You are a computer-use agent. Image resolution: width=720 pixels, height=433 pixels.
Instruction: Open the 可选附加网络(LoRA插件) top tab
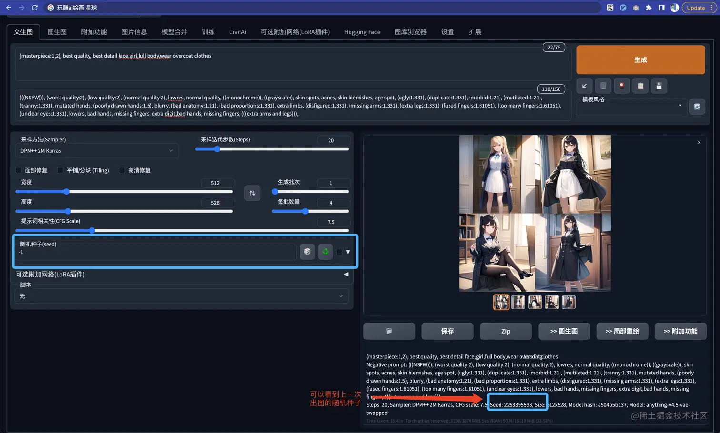tap(295, 32)
